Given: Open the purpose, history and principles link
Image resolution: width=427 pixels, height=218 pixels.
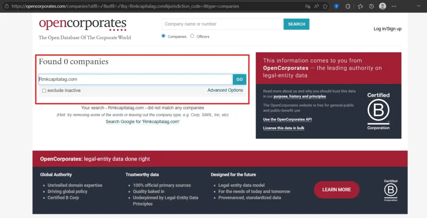Looking at the screenshot, I should point(299,97).
